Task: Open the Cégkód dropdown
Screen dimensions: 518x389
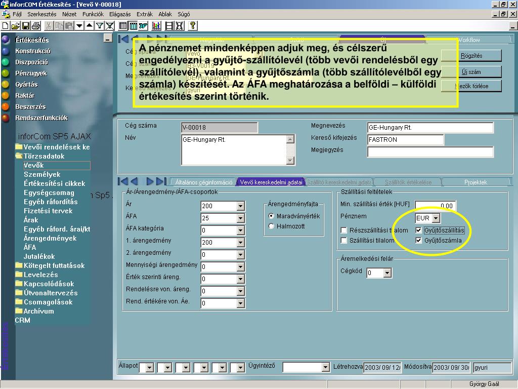Action: 387,273
